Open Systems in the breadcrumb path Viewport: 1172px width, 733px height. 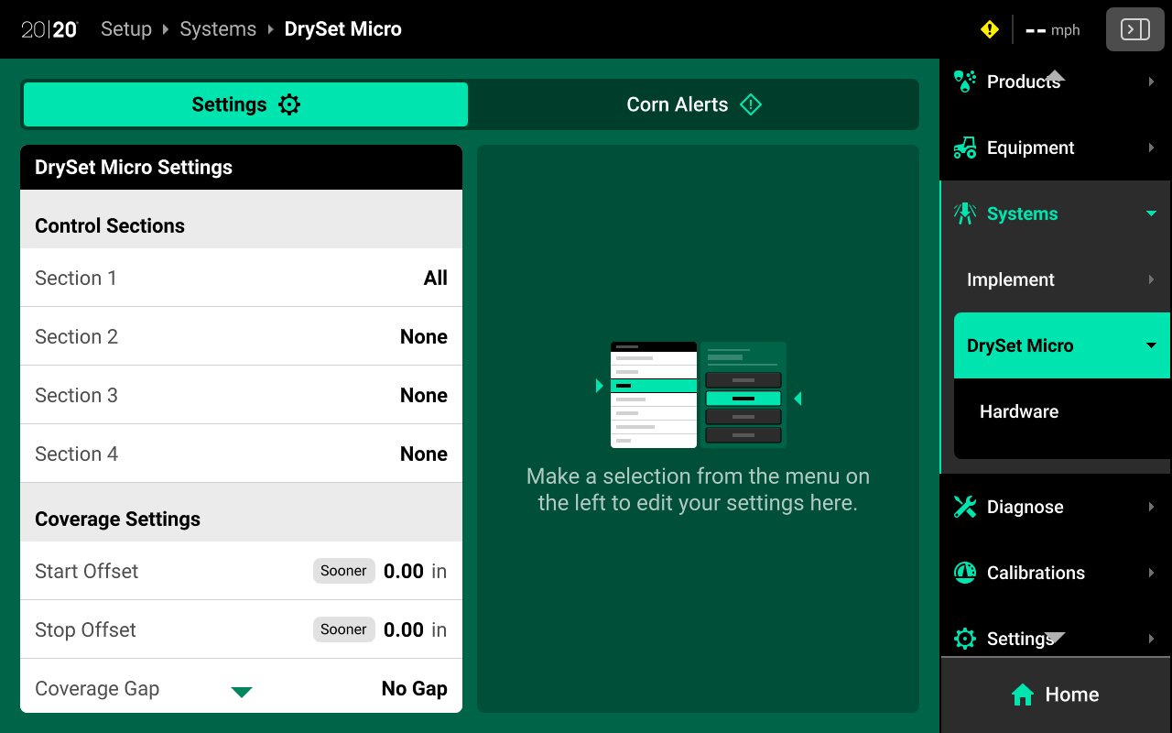point(218,29)
